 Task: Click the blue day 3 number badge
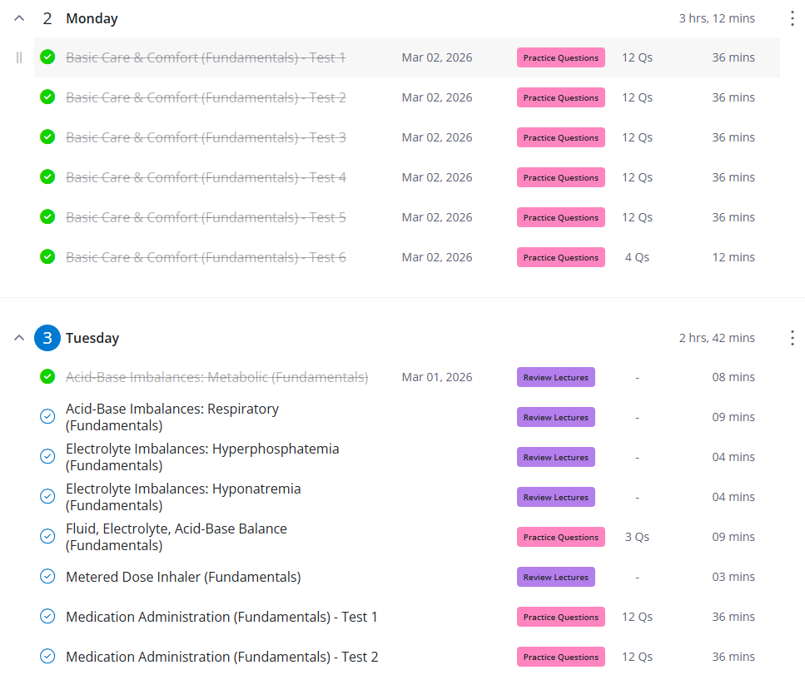(47, 338)
